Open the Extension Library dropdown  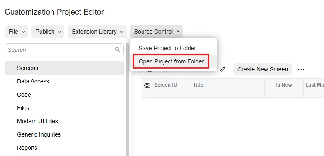[97, 32]
